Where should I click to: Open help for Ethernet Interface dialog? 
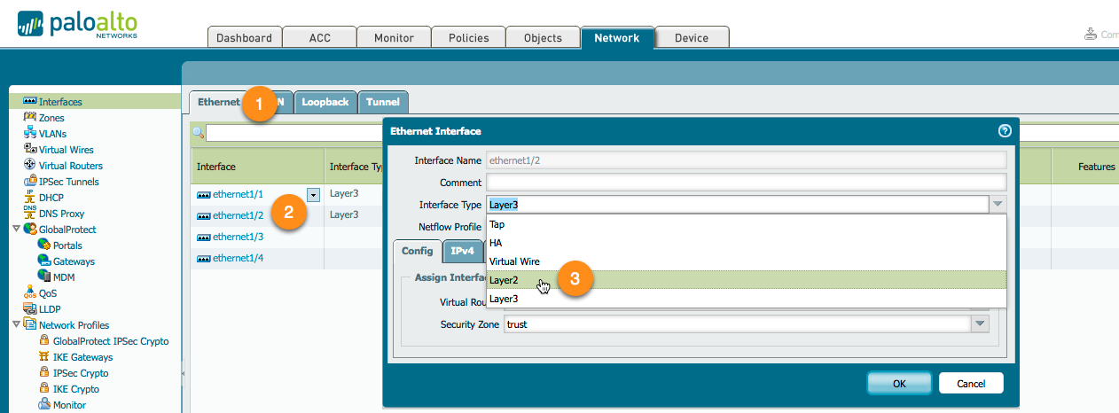coord(1005,130)
